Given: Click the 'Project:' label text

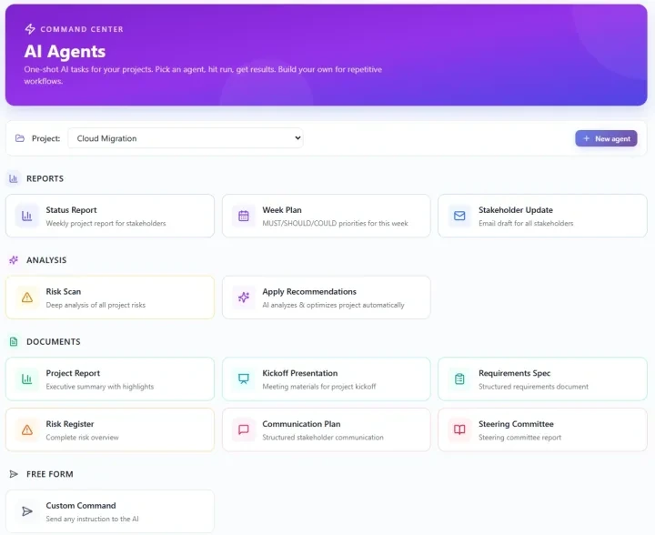Looking at the screenshot, I should (46, 138).
